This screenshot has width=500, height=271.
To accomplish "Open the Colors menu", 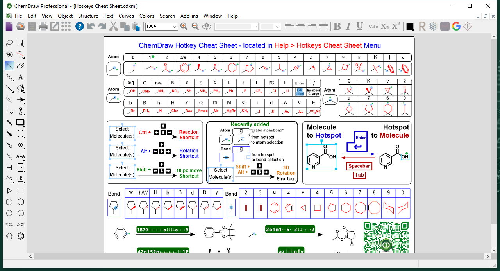I will click(147, 16).
